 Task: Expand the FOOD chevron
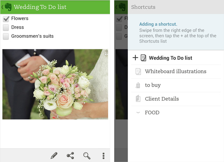(138, 112)
